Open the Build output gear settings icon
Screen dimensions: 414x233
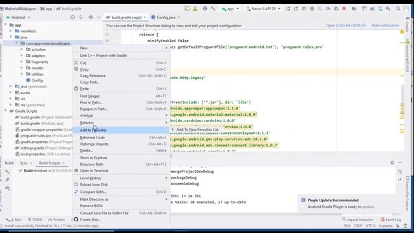392,162
